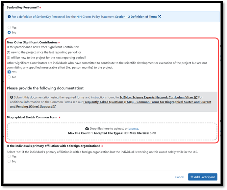Click external-link icon beside Section 1.2 Definition of Terms
The width and height of the screenshot is (227, 190).
point(160,17)
